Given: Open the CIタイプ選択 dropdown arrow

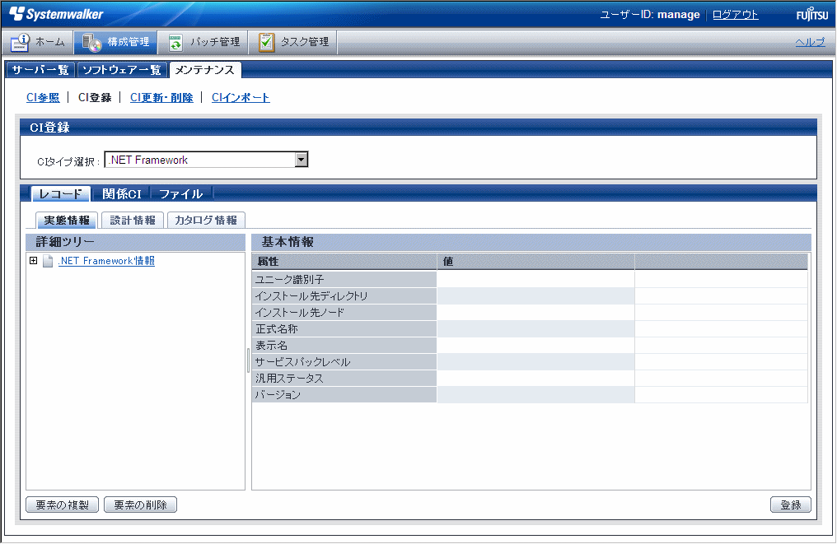Looking at the screenshot, I should (x=302, y=160).
